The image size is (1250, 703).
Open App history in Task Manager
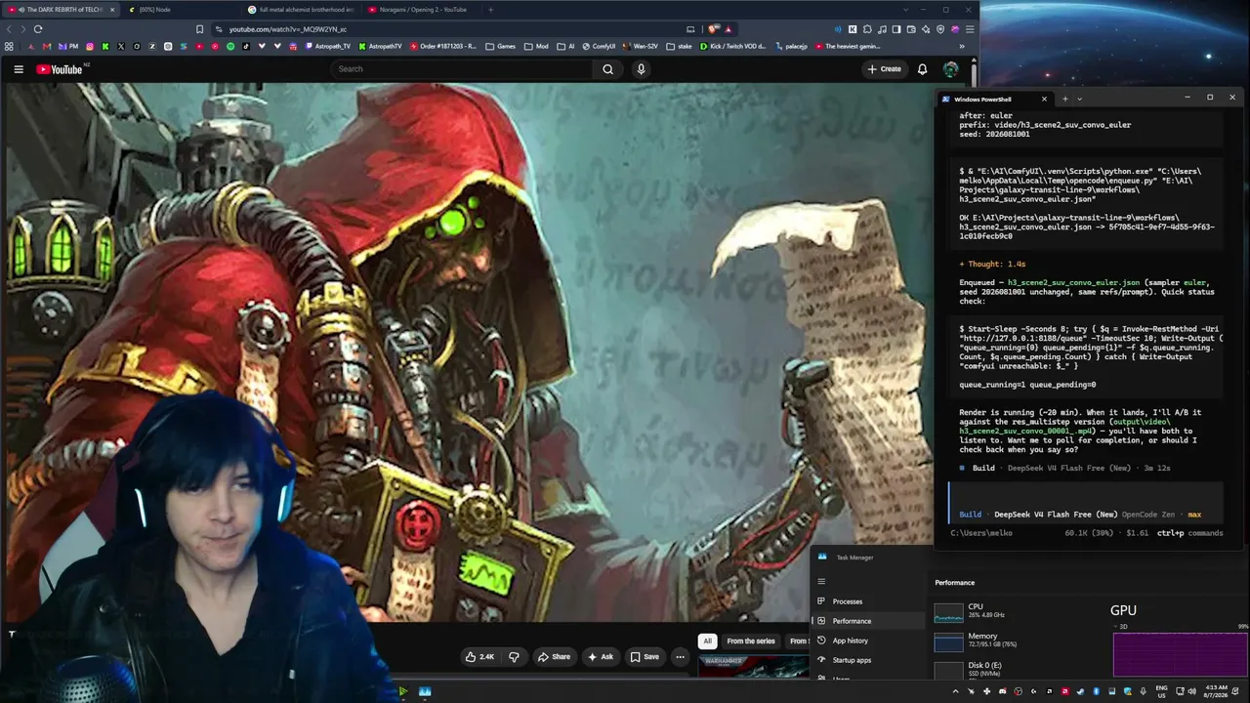click(867, 641)
